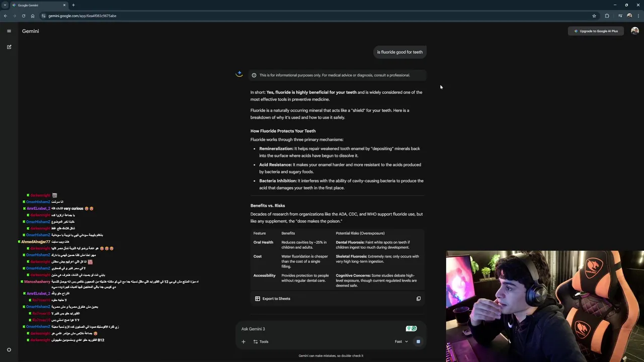Click the Gemini logo text
This screenshot has width=644, height=362.
30,31
